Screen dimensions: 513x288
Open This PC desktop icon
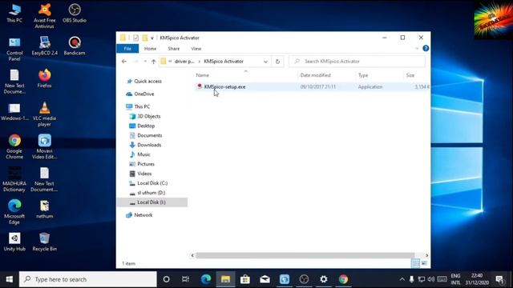click(x=14, y=14)
